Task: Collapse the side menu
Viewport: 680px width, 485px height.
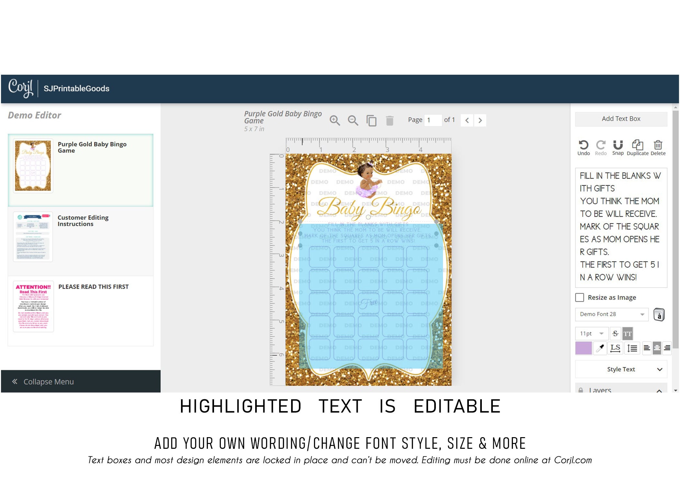Action: pyautogui.click(x=81, y=382)
